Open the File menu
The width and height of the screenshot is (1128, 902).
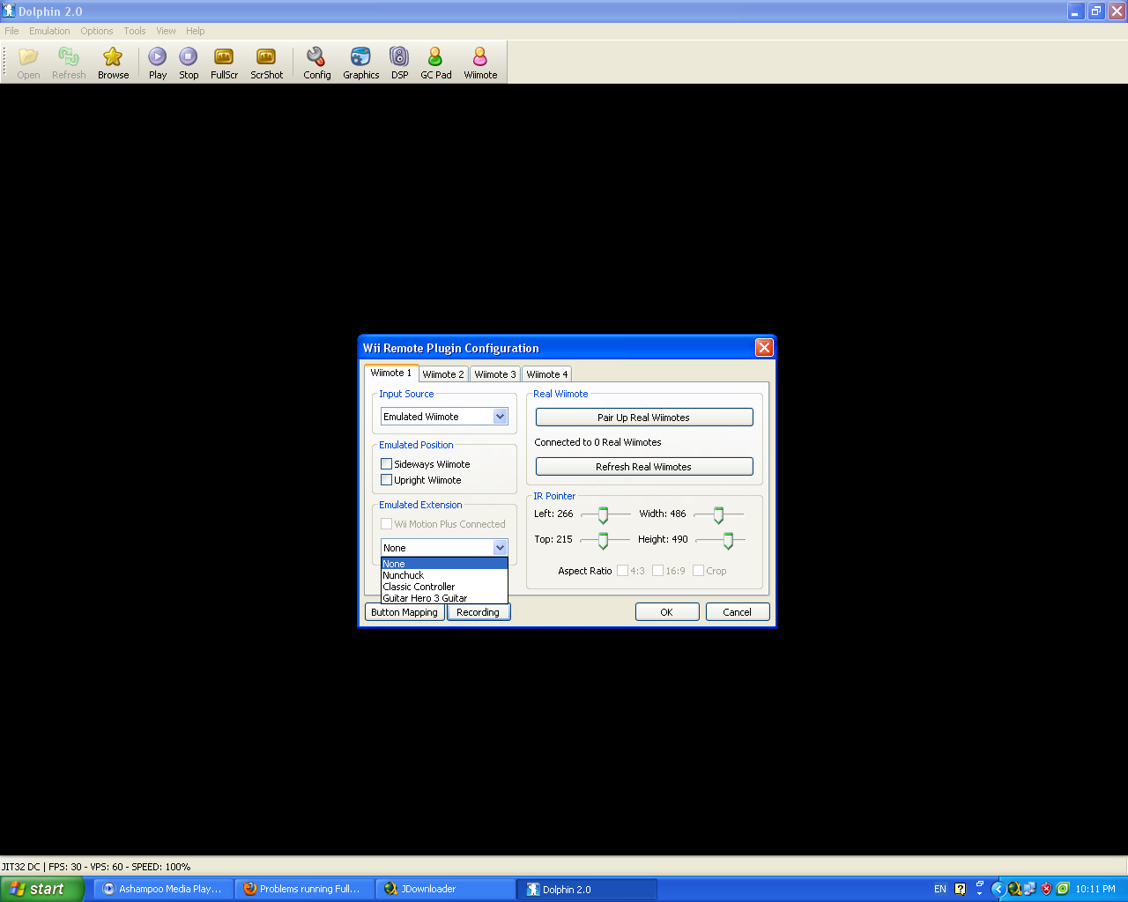[x=11, y=31]
